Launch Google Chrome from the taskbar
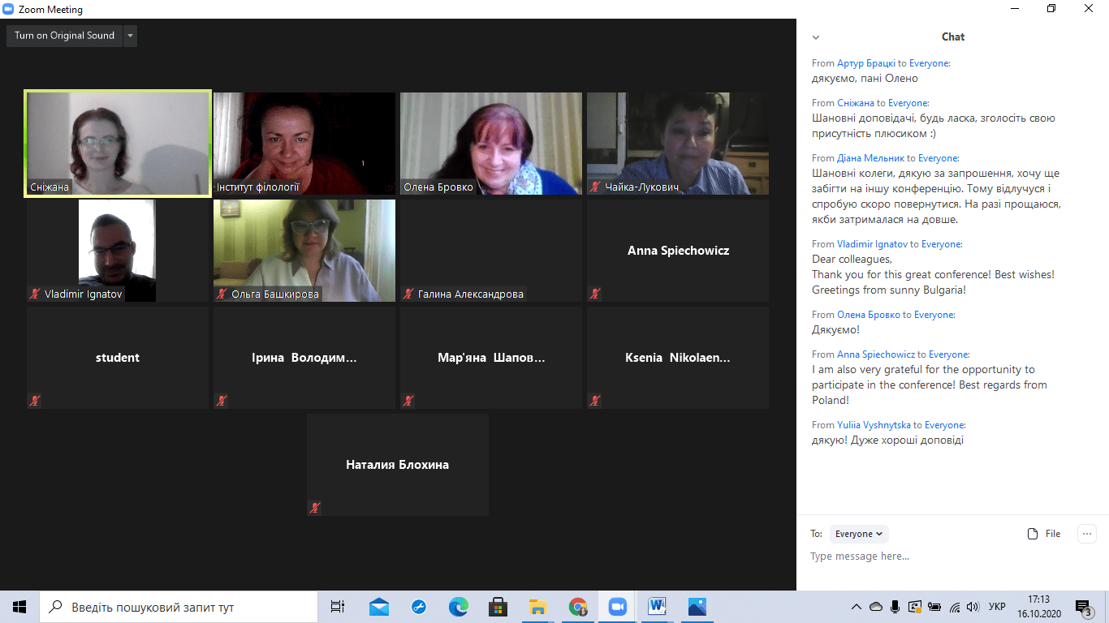 click(578, 607)
